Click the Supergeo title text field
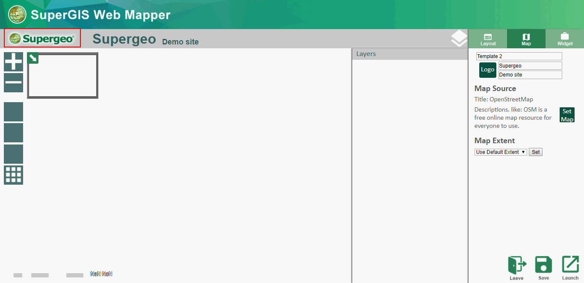The image size is (584, 283). (x=530, y=66)
